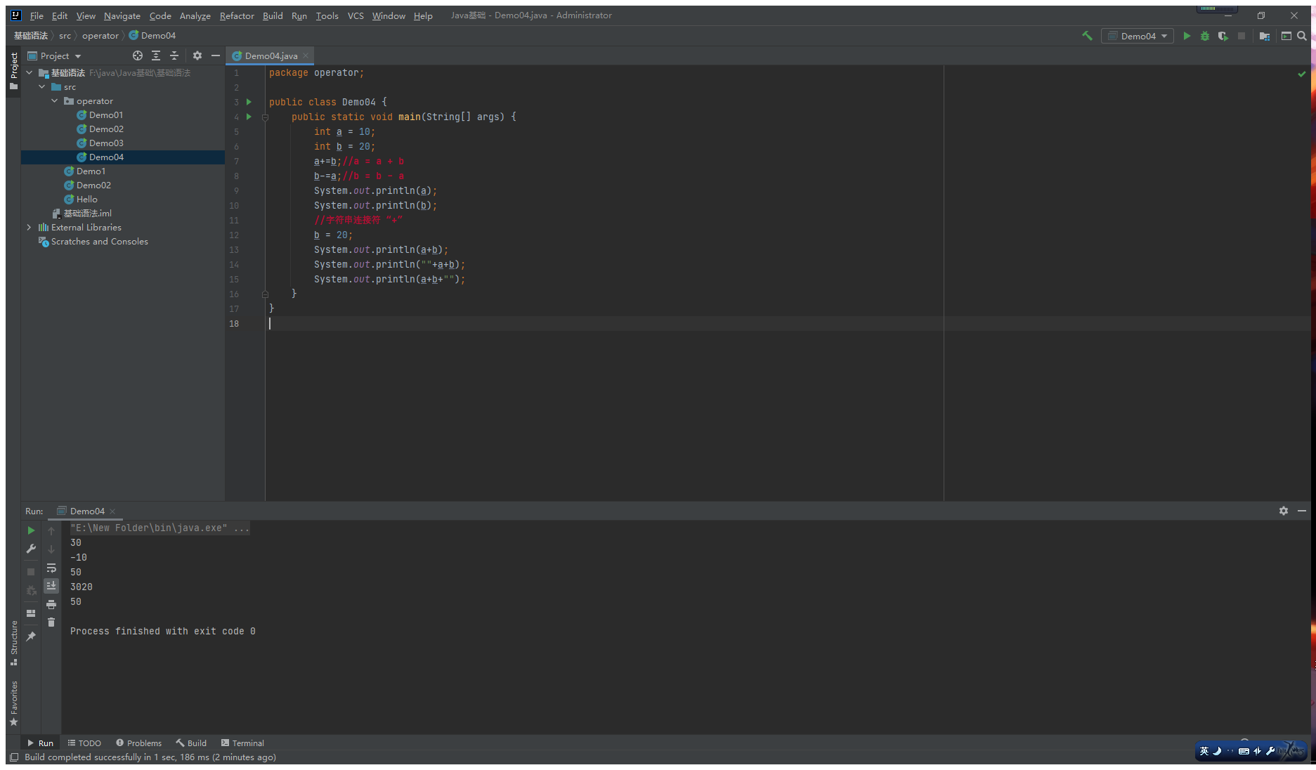Screen dimensions: 1316x770
Task: Collapse the operator package in project tree
Action: coord(55,101)
